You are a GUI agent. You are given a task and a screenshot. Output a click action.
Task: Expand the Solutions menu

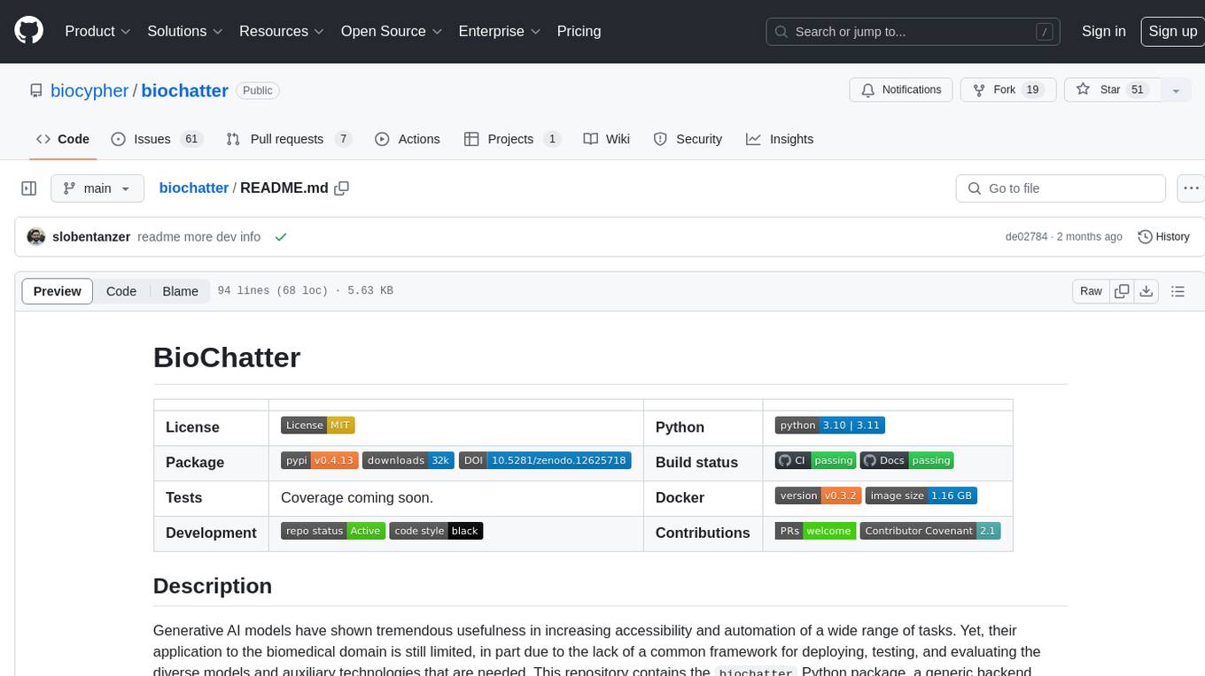coord(184,31)
